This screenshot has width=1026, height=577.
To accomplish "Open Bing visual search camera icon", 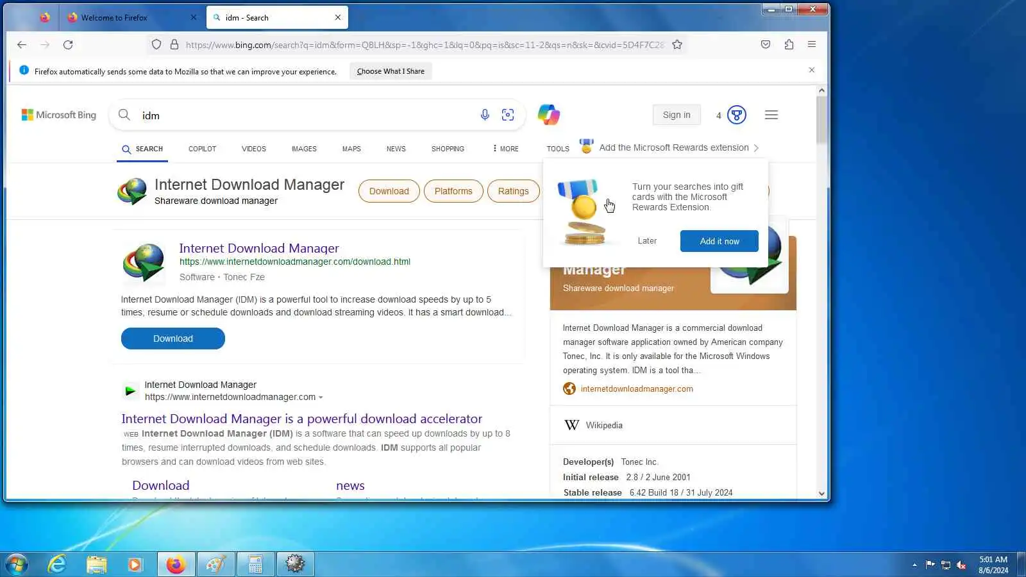I will coord(508,115).
